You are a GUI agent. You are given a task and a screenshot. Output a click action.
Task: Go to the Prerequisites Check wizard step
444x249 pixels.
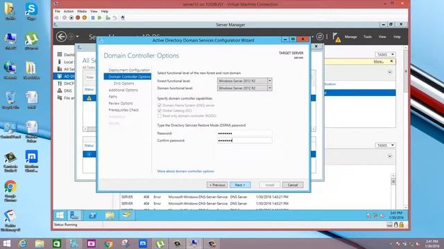(x=123, y=110)
